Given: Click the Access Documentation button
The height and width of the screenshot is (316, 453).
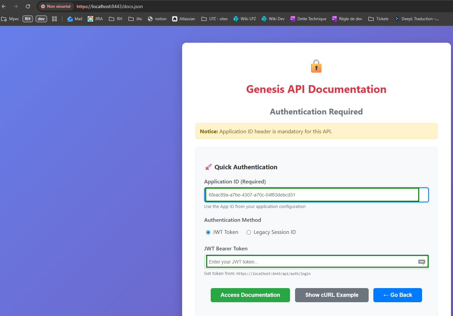Looking at the screenshot, I should [250, 295].
